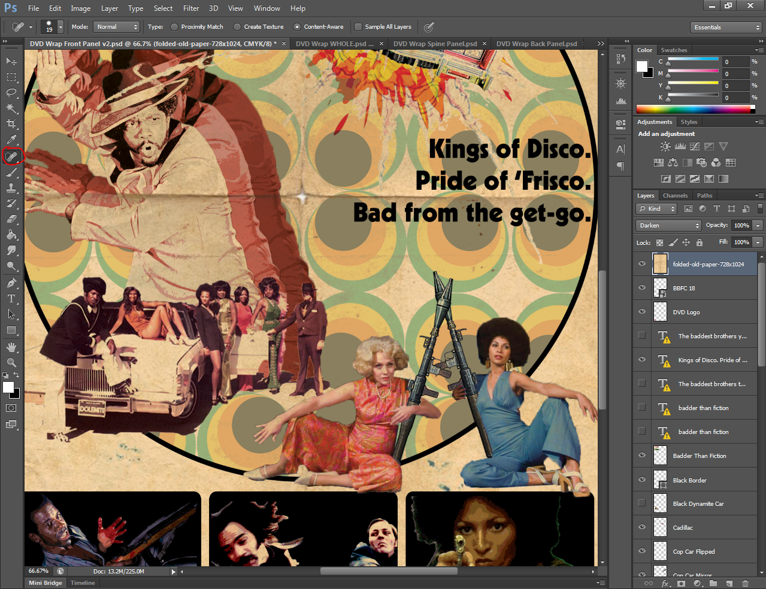Image resolution: width=766 pixels, height=589 pixels.
Task: Select the Spot Healing Brush tool
Action: (x=11, y=156)
